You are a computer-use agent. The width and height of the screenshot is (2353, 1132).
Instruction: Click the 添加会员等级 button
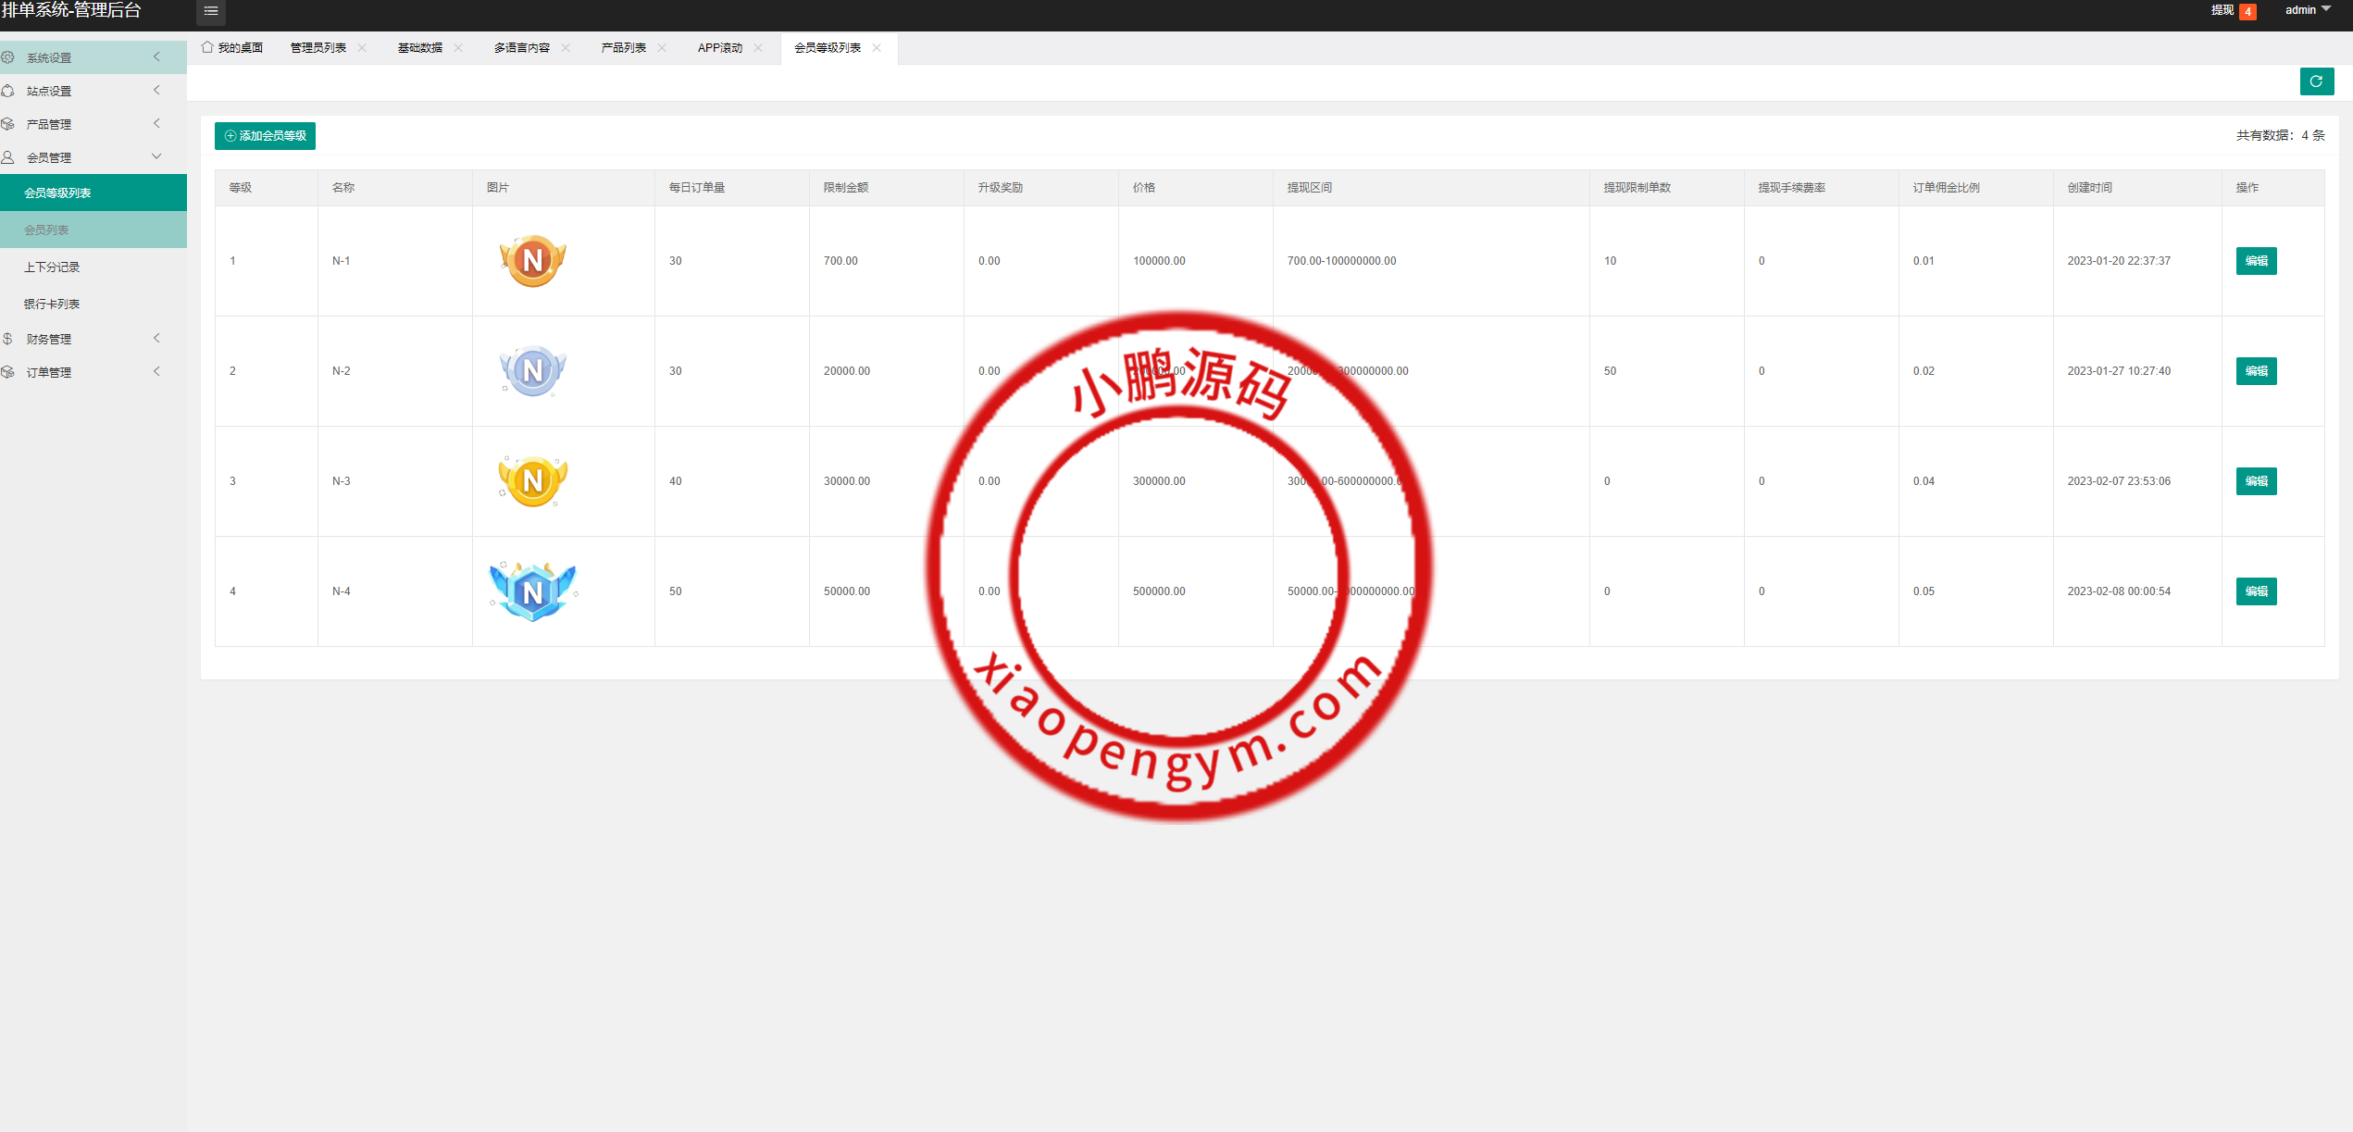click(266, 136)
